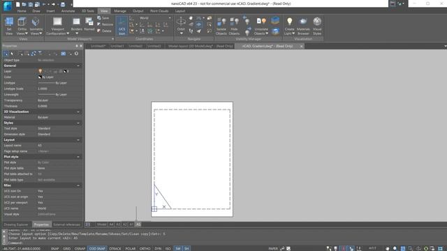Viewport: 447px width, 251px height.
Task: Click the Undo arrow in quick access
Action: pyautogui.click(x=44, y=4)
